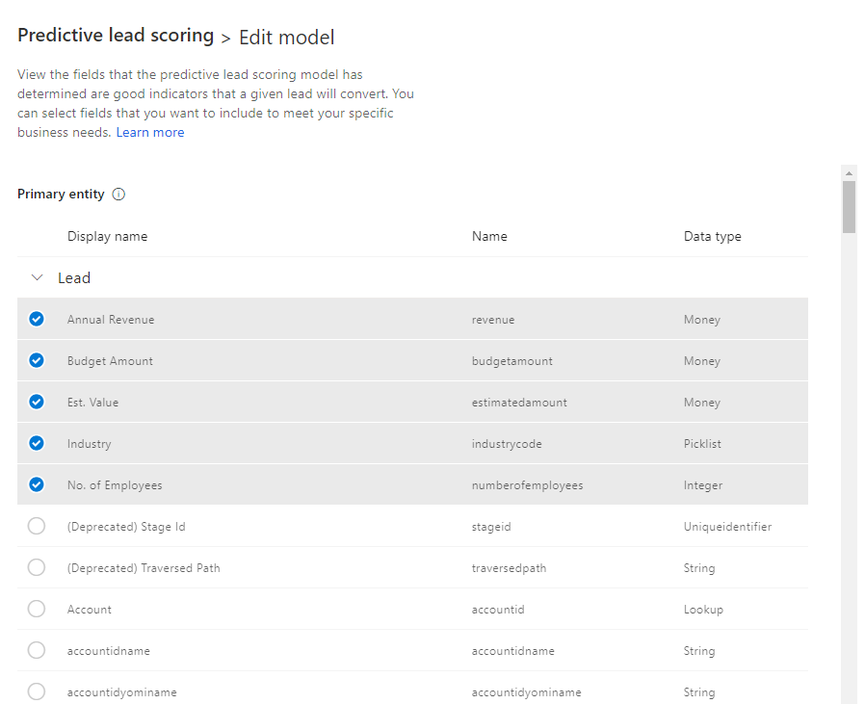The height and width of the screenshot is (704, 865).
Task: Deselect No. of Employees checkbox
Action: (37, 484)
